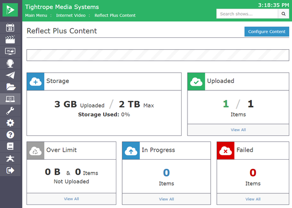Click the striped upload progress bar
The height and width of the screenshot is (208, 292).
157,55
